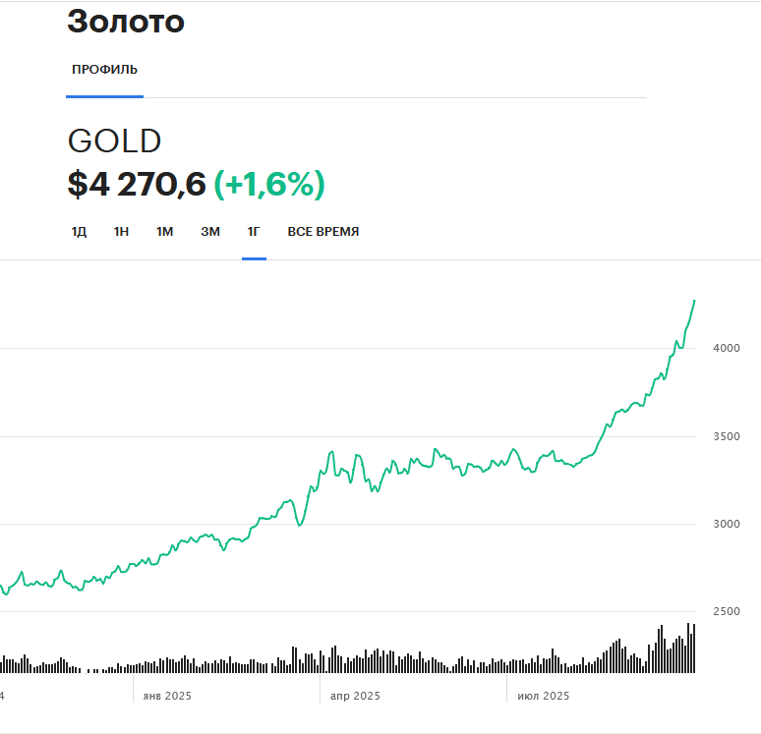Open the ПРОФИЛЬ tab
Image resolution: width=761 pixels, height=734 pixels.
(104, 70)
